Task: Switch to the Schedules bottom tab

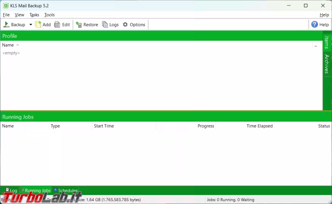Action: pos(66,190)
